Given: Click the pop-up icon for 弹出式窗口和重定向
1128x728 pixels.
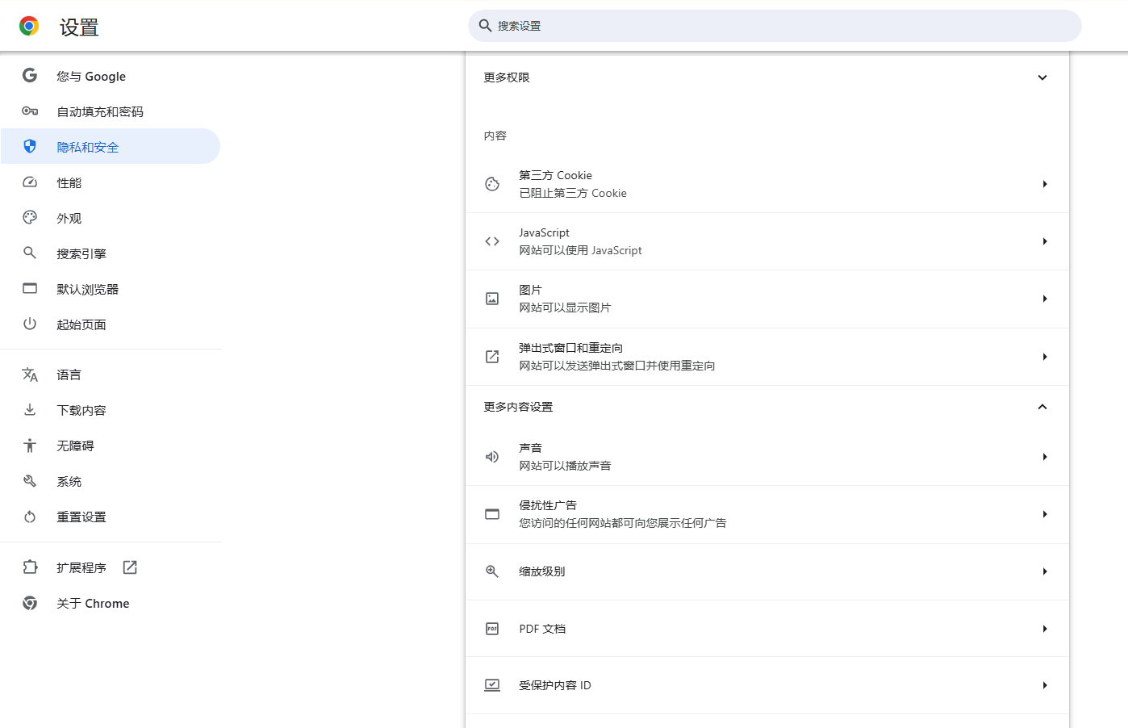Looking at the screenshot, I should [x=492, y=357].
